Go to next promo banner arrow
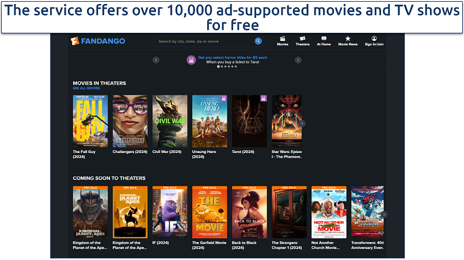 click(298, 60)
